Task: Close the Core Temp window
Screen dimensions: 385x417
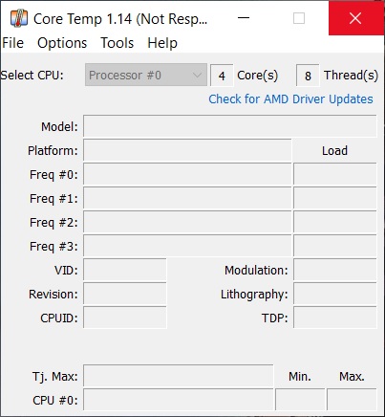Action: point(355,18)
